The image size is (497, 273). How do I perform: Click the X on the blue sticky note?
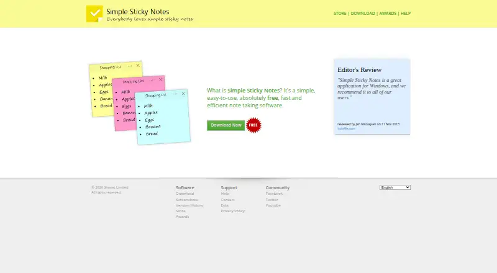183,94
